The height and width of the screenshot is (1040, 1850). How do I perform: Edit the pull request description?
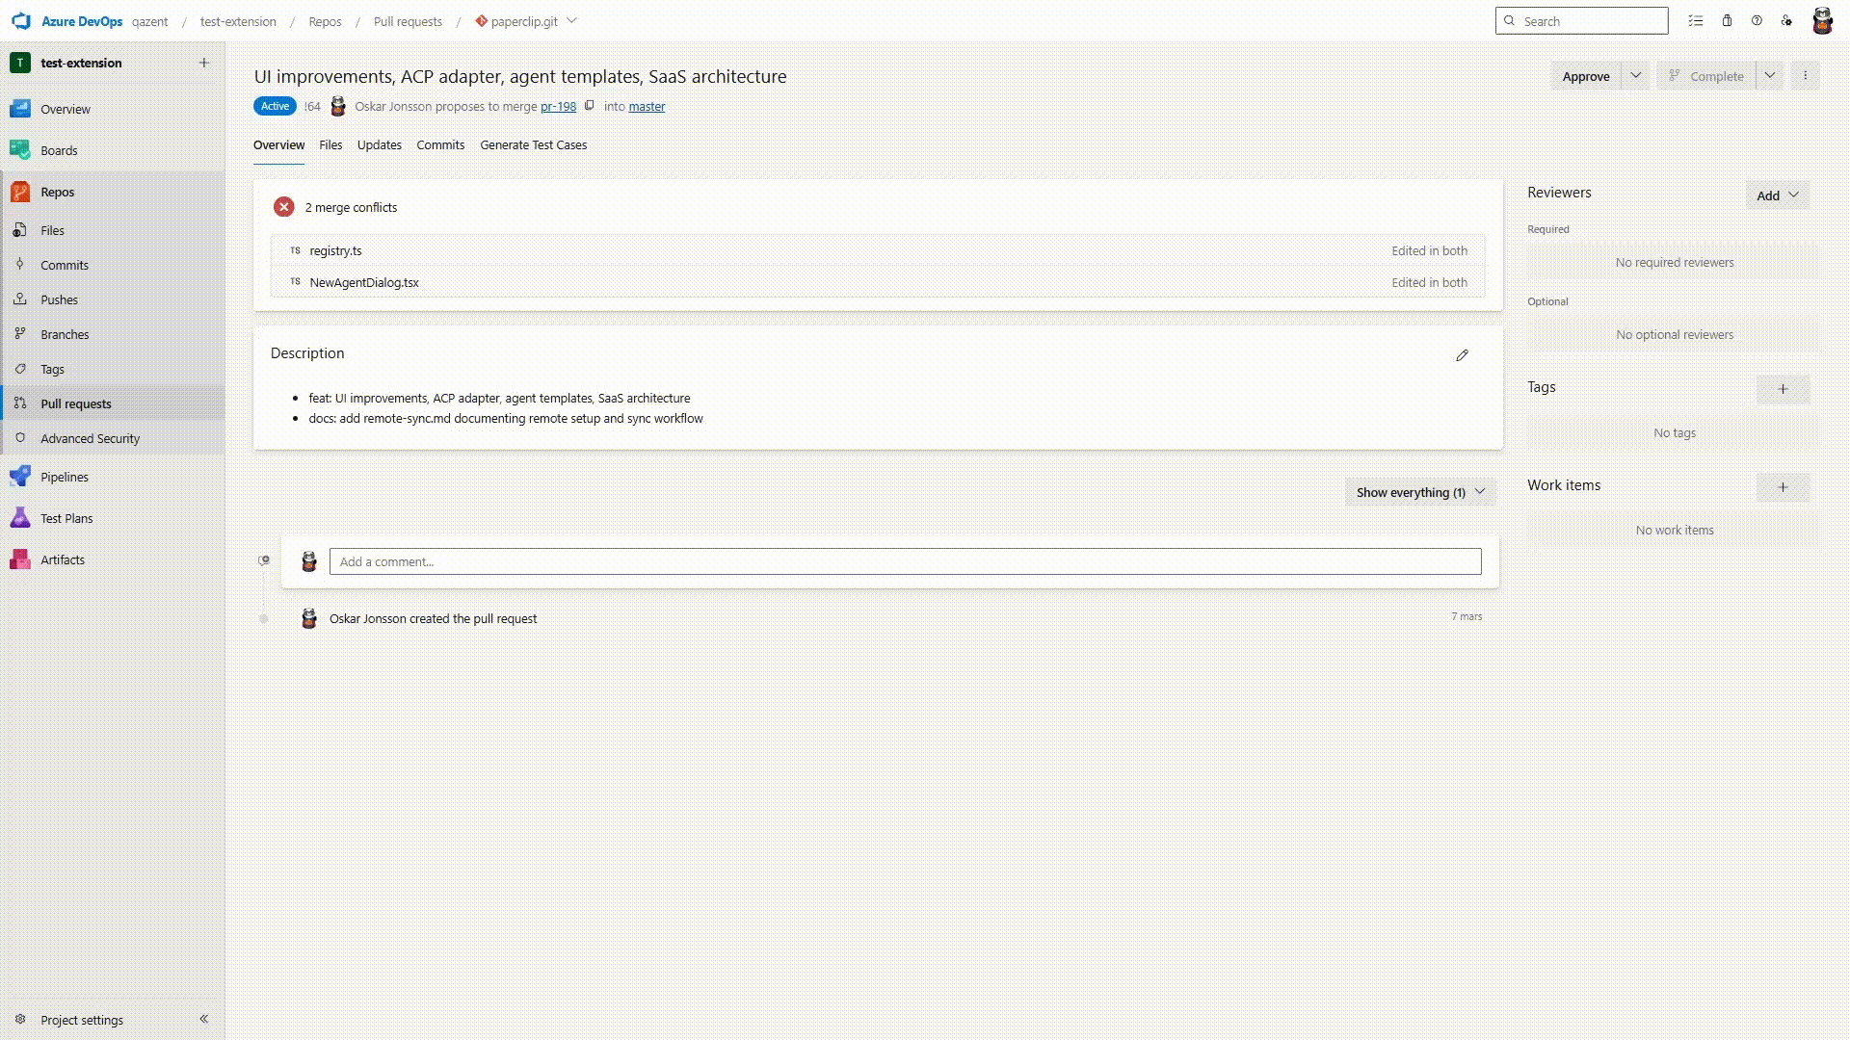click(x=1463, y=354)
